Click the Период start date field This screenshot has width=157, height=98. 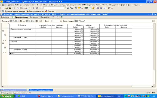tap(15, 21)
